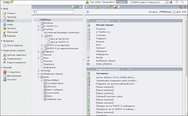Click the Центар задатака icon

(x=5, y=55)
